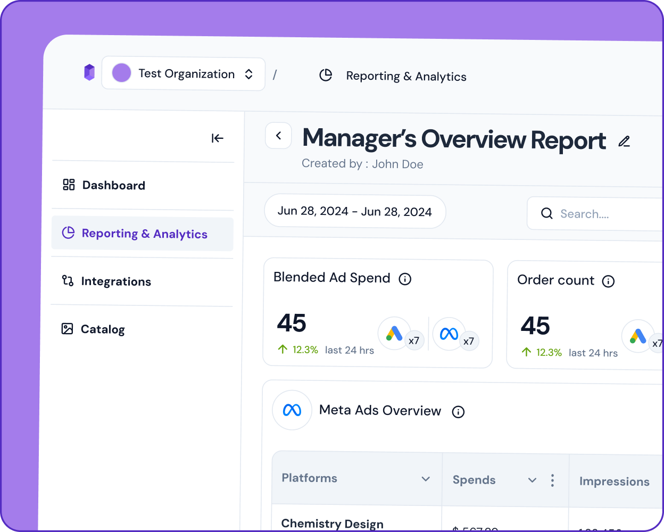Open Dashboard in the sidebar
Viewport: 664px width, 532px height.
[x=143, y=185]
